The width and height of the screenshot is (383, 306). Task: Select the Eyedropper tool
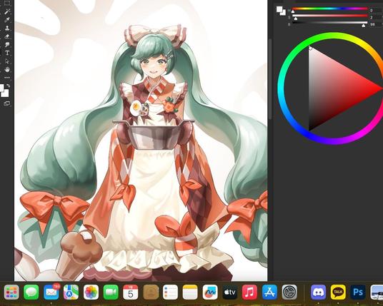[7, 19]
